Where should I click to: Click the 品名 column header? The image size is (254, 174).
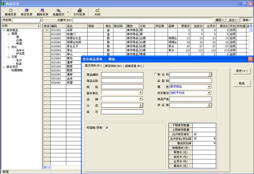click(x=77, y=26)
